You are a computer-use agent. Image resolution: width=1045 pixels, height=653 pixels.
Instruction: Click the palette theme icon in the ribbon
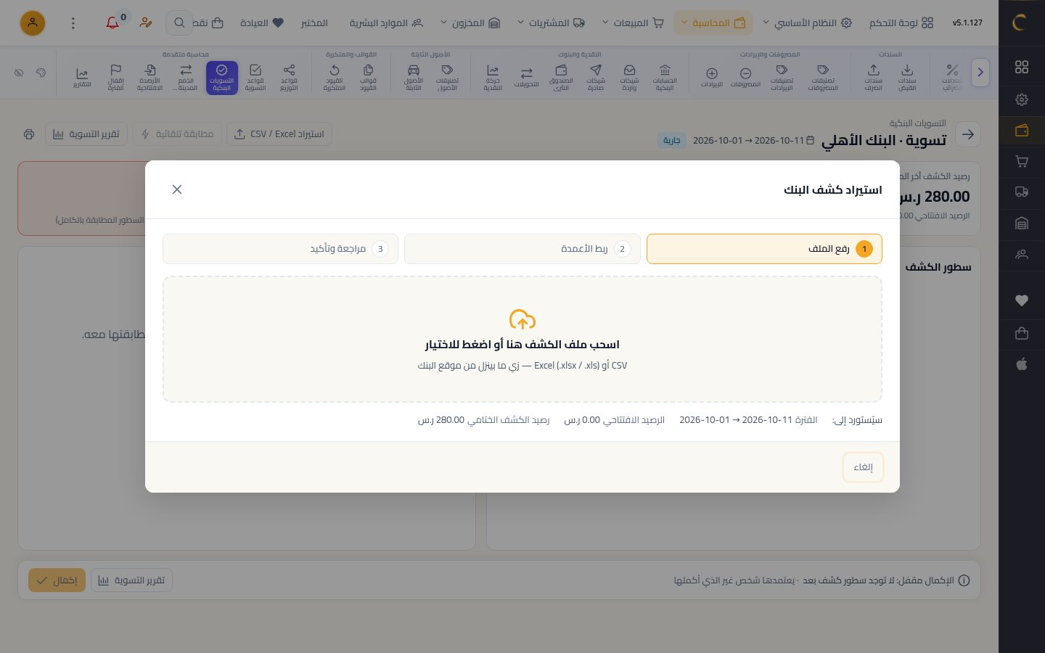41,73
